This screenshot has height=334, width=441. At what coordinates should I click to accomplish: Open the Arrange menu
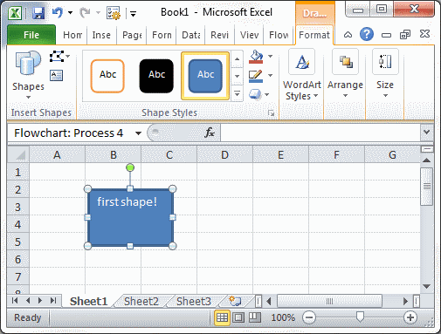[x=345, y=73]
